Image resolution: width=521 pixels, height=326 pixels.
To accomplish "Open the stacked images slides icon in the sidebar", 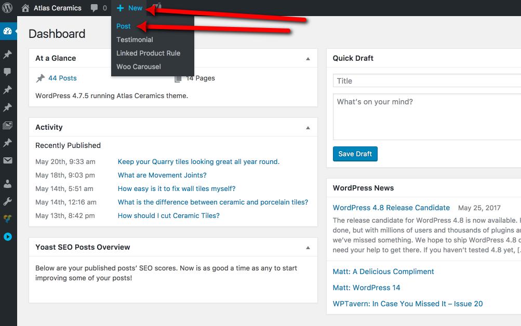I will point(8,125).
